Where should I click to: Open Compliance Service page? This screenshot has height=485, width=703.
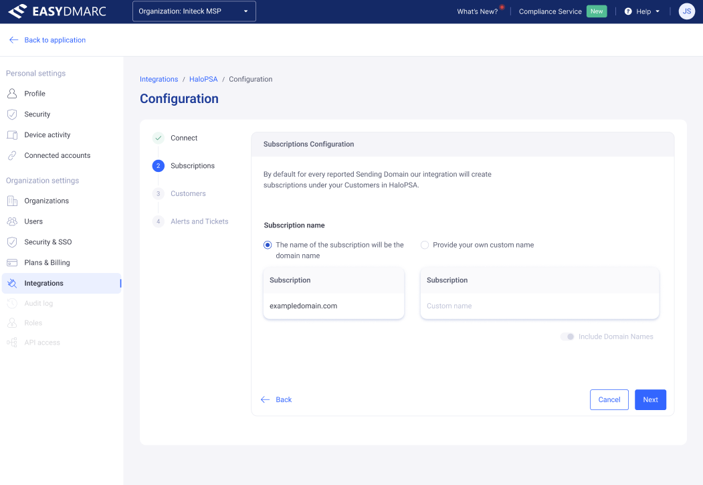[550, 11]
